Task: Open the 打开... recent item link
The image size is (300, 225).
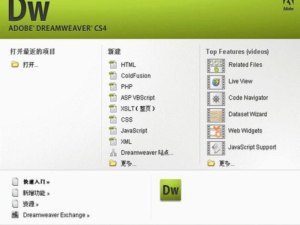Action: 31,64
